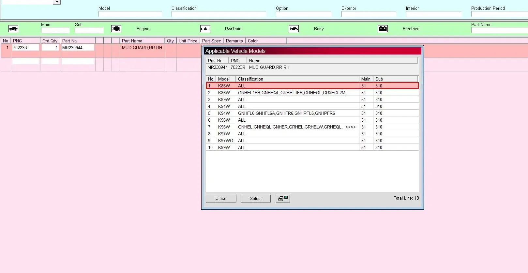Click the car icon beside Main field
Screen dimensions: 528x273
[13, 29]
